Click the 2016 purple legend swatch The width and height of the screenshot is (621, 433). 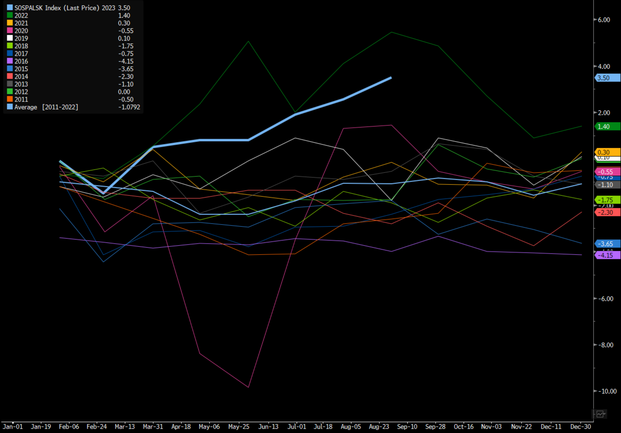click(x=10, y=61)
